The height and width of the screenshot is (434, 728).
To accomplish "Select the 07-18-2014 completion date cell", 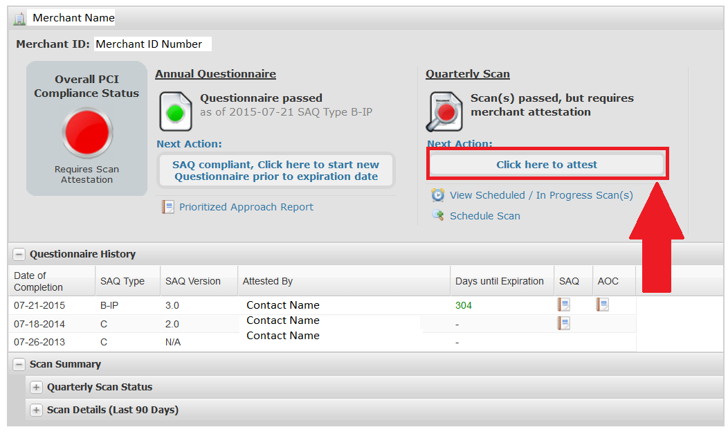I will (39, 324).
